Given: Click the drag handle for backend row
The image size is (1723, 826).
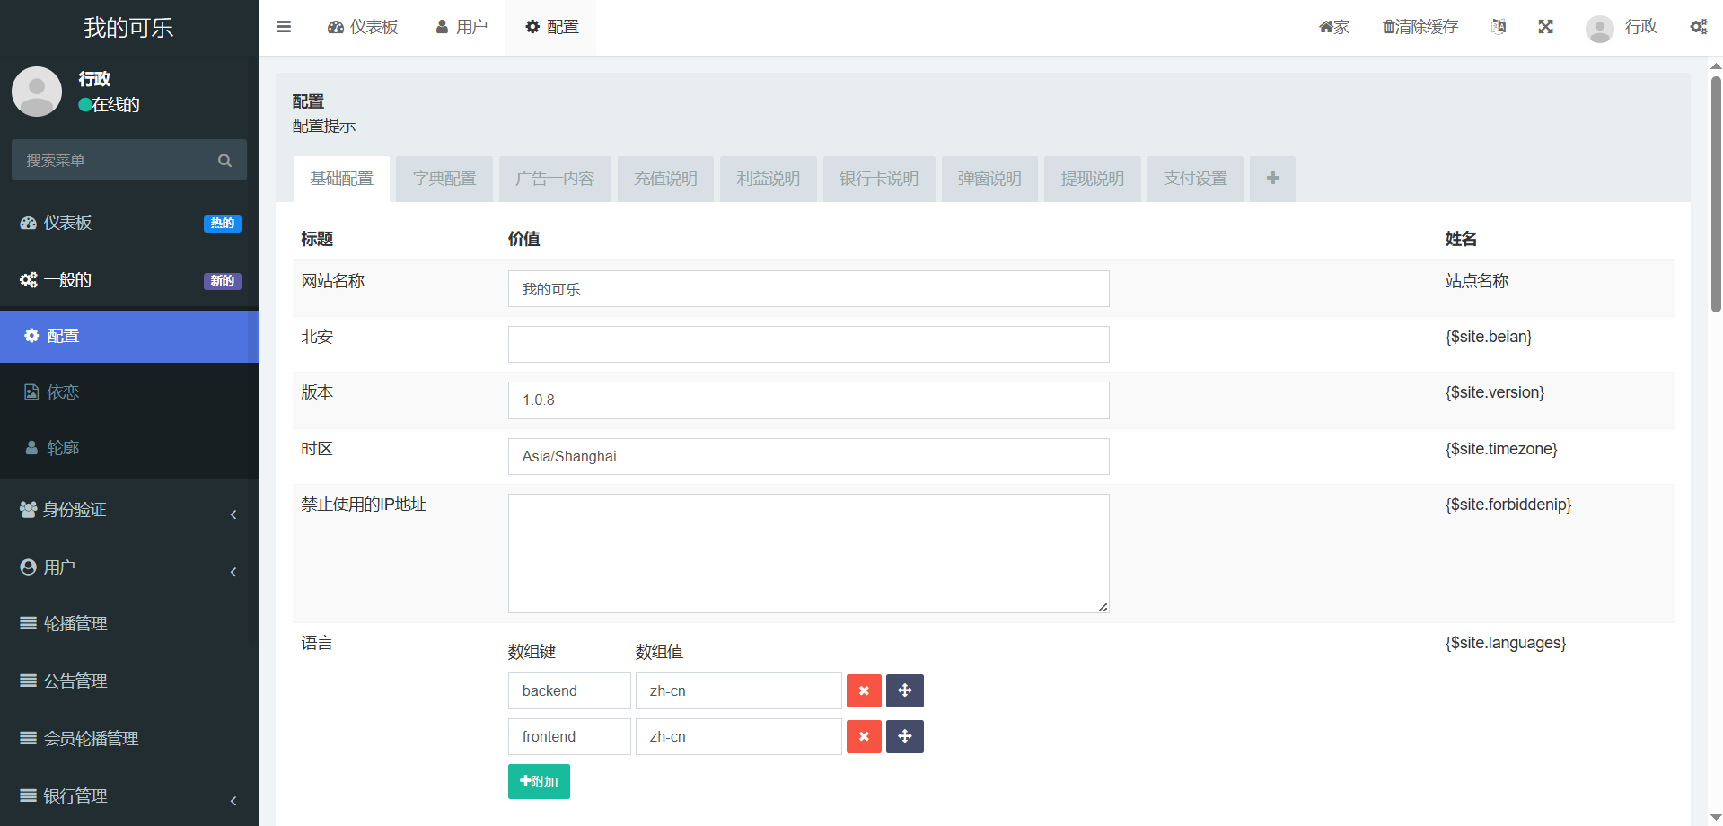Looking at the screenshot, I should pyautogui.click(x=904, y=690).
